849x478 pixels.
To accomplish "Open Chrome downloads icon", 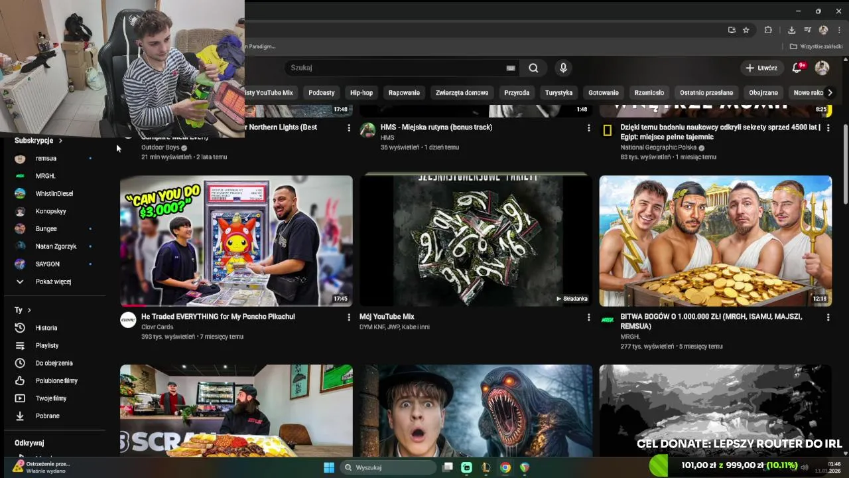I will click(x=791, y=30).
